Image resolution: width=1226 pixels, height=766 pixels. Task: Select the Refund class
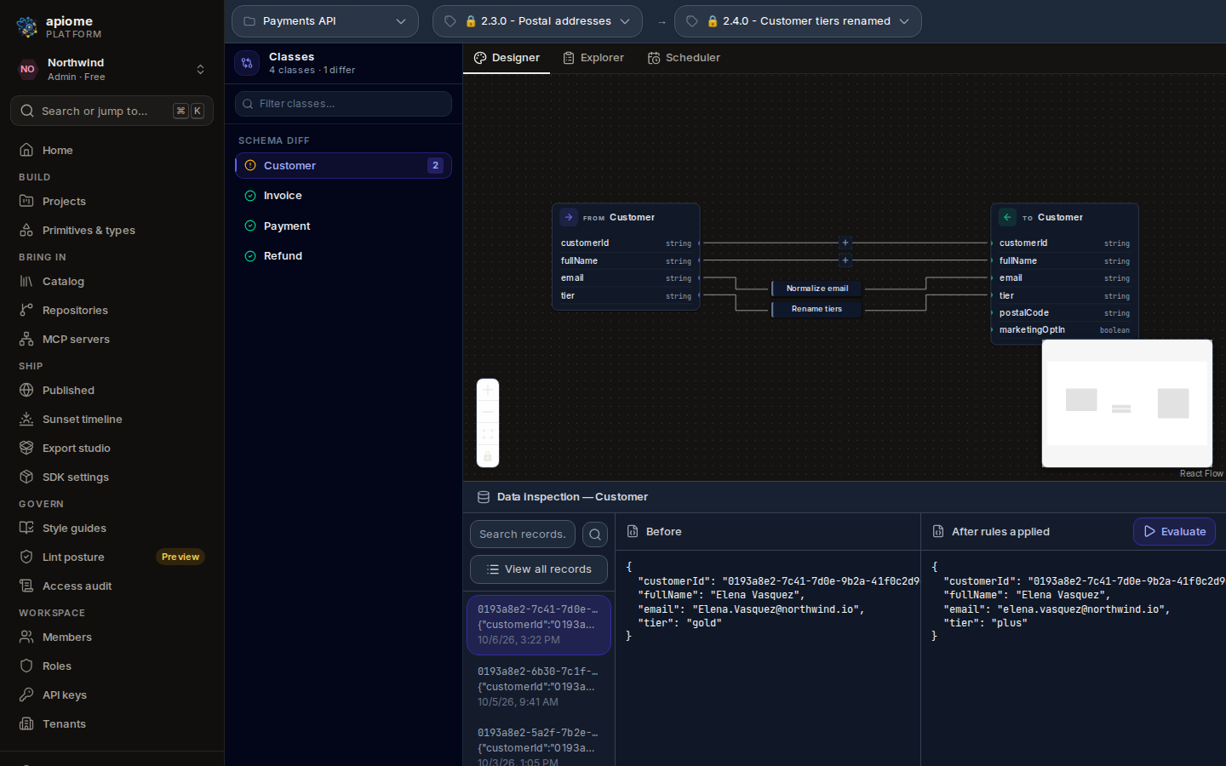(343, 256)
